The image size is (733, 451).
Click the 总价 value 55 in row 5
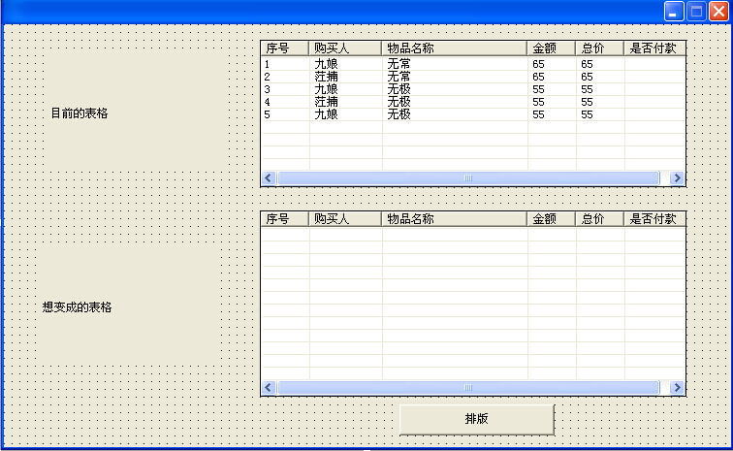coord(588,114)
